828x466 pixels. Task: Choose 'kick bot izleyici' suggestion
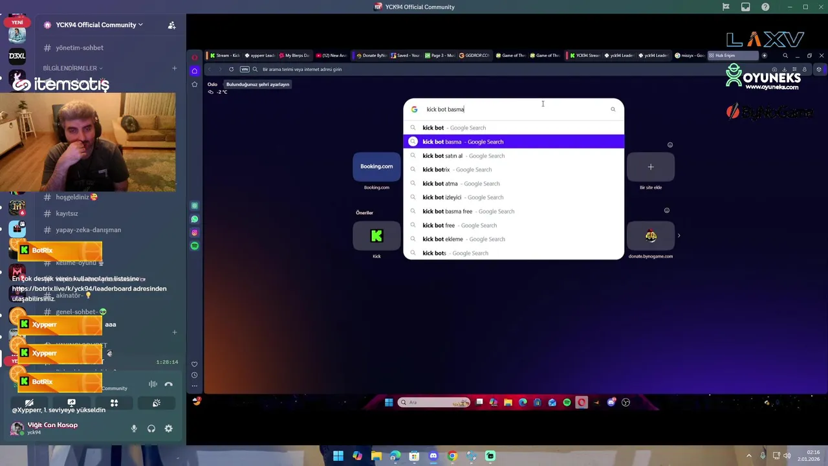(514, 197)
